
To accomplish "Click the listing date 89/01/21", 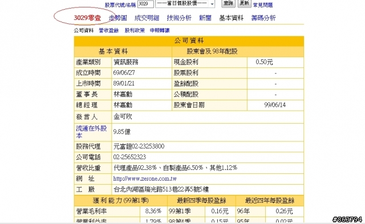I will click(x=124, y=84).
